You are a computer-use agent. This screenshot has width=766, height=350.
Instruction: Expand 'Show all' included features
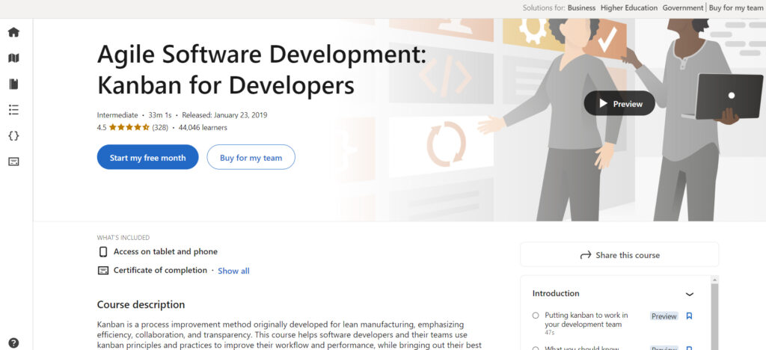tap(233, 271)
